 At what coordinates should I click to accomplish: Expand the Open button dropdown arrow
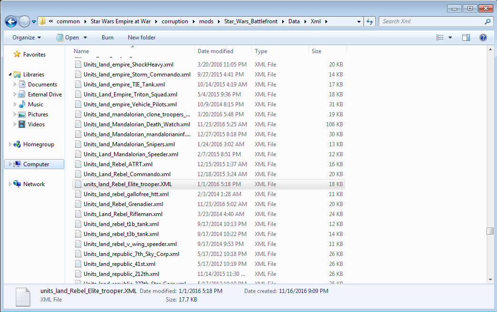(x=85, y=38)
